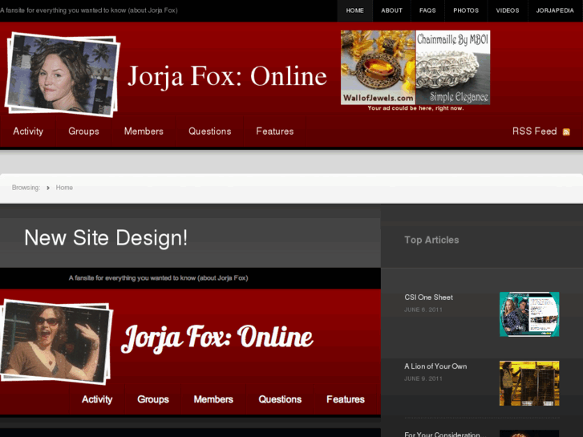Open A Lion of Your Own article

tap(435, 366)
